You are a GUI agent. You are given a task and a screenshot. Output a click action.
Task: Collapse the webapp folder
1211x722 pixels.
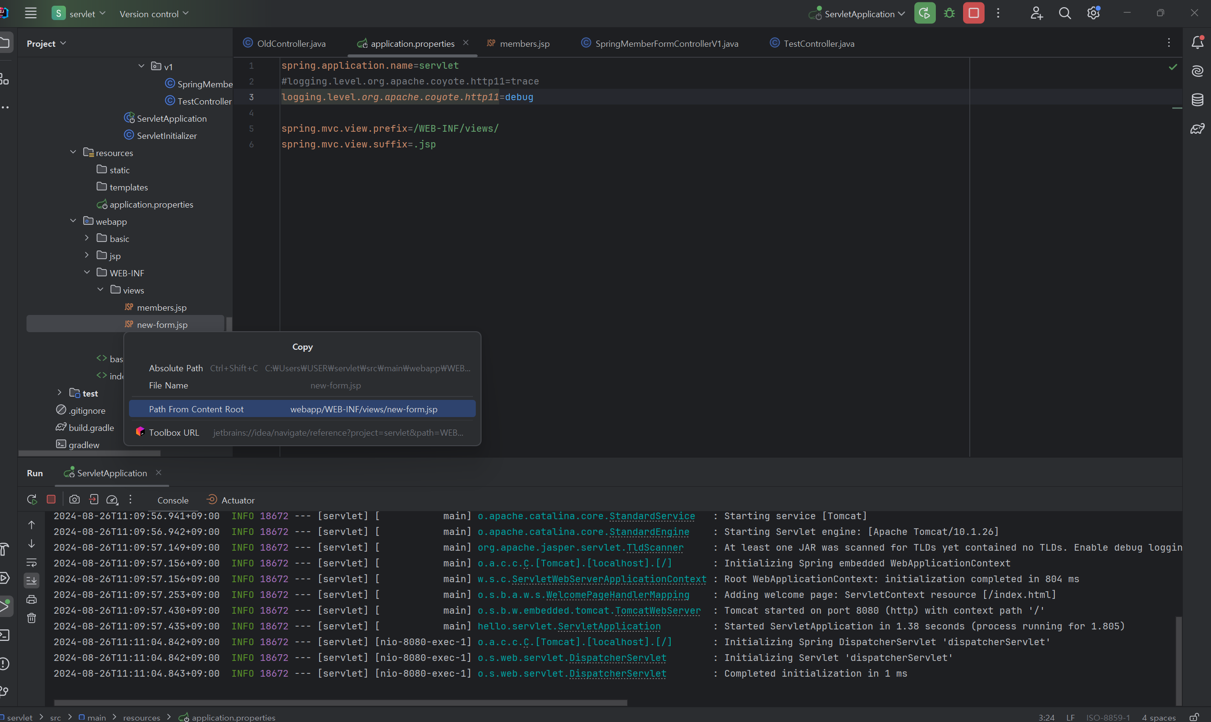(x=73, y=220)
